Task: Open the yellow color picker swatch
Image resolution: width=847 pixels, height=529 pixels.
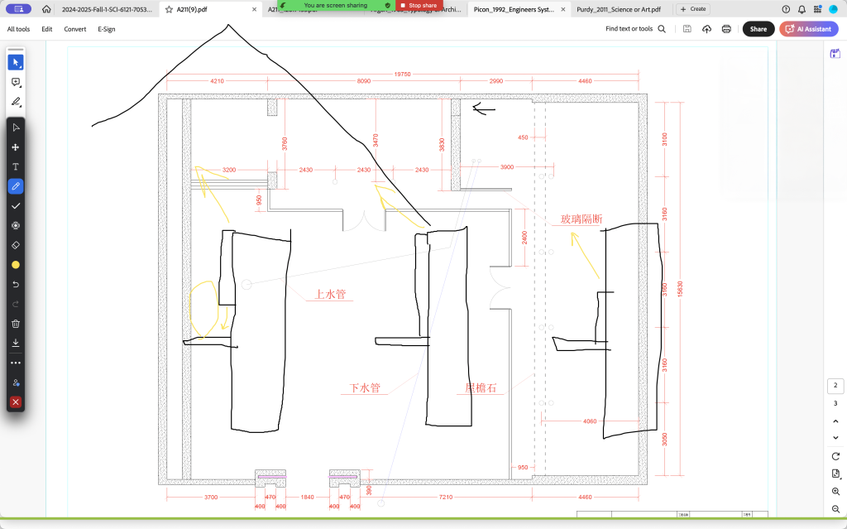Action: (x=16, y=265)
